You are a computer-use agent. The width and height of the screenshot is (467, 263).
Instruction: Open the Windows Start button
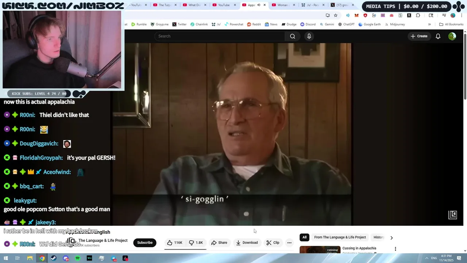tap(5, 258)
